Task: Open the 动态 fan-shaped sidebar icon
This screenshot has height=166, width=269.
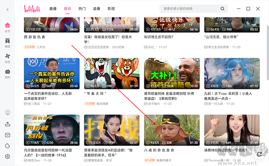Action: point(7,58)
